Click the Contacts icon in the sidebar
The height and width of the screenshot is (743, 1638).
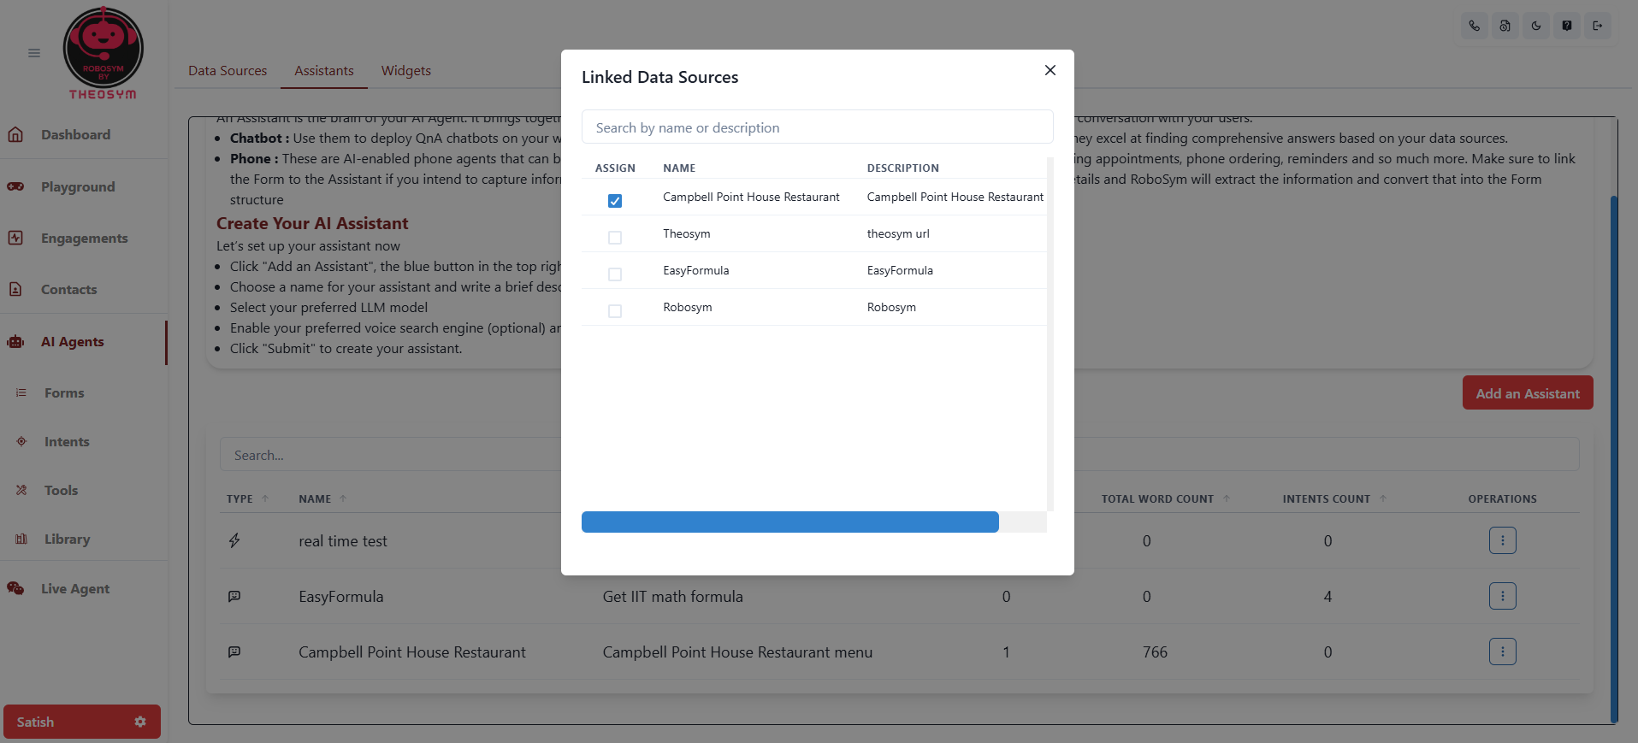coord(15,289)
